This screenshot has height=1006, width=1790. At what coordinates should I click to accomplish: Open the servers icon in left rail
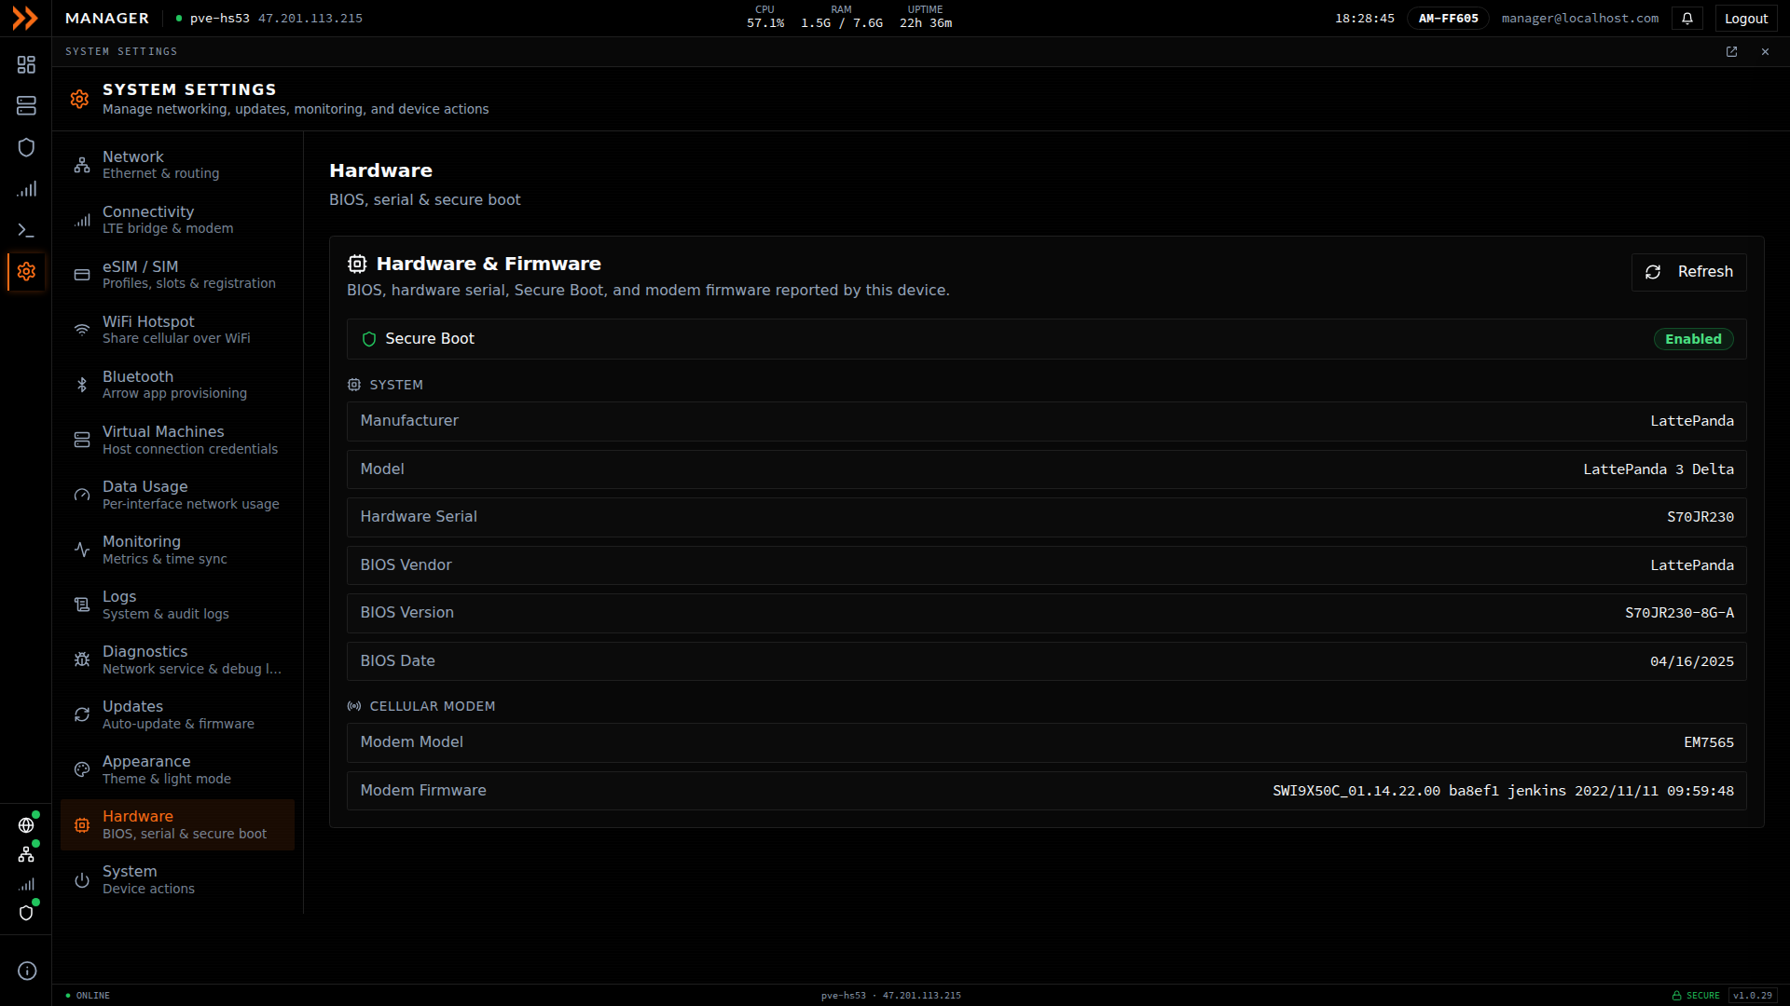coord(26,106)
